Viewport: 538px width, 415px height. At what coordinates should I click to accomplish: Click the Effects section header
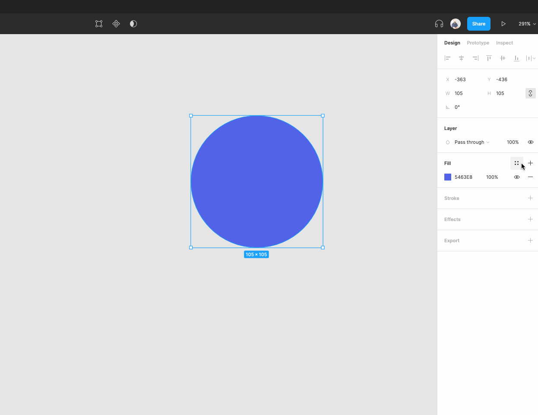point(453,219)
